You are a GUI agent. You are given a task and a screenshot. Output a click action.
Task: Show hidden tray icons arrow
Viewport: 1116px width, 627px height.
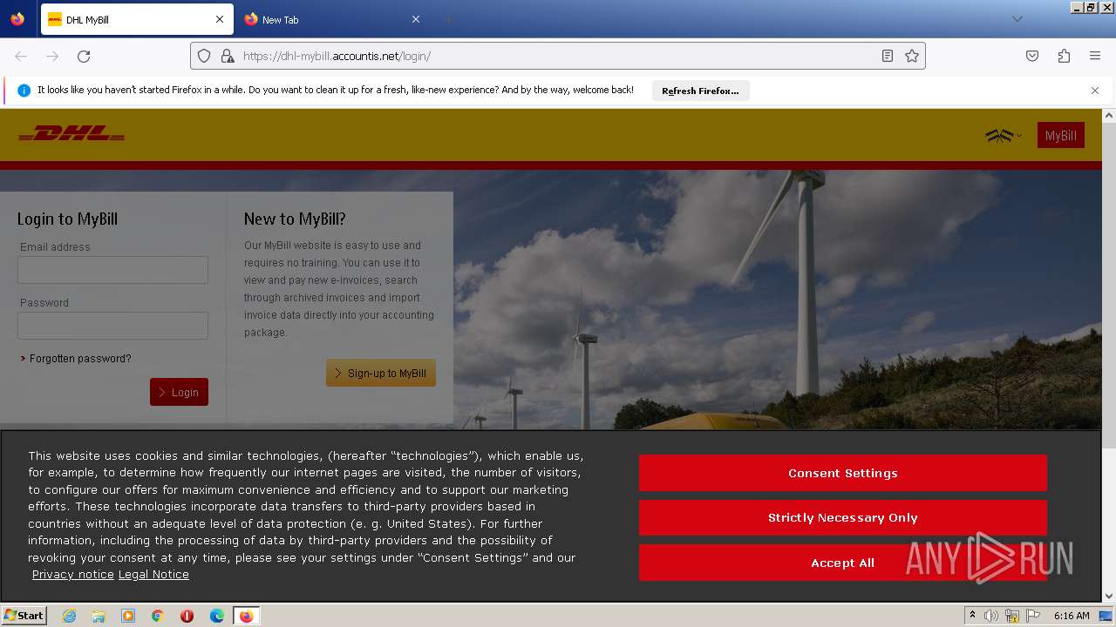pos(972,616)
